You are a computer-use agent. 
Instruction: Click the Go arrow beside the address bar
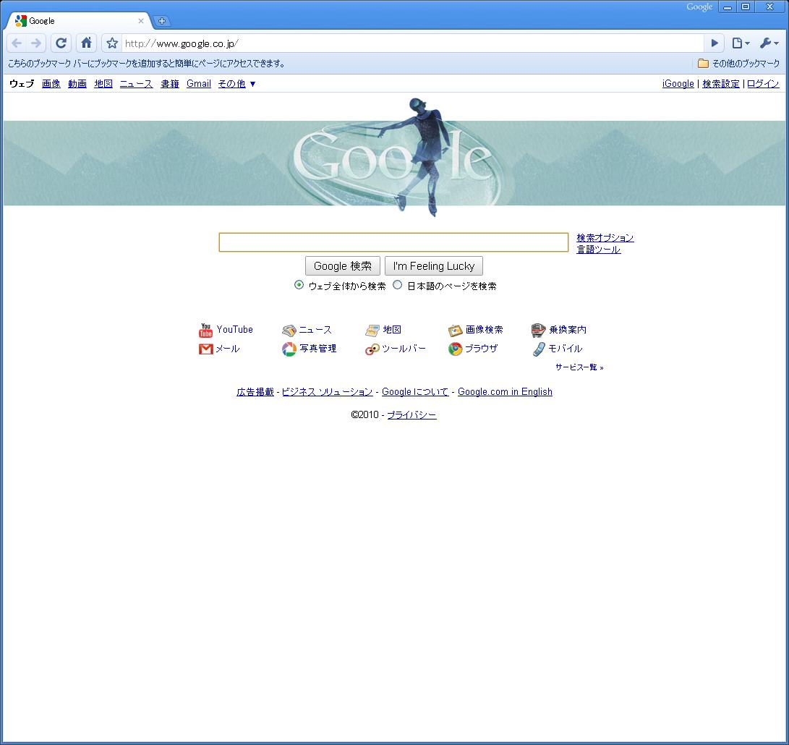click(714, 43)
